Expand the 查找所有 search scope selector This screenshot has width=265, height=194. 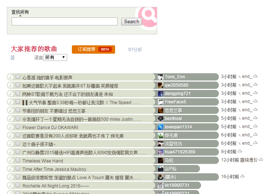20,12
